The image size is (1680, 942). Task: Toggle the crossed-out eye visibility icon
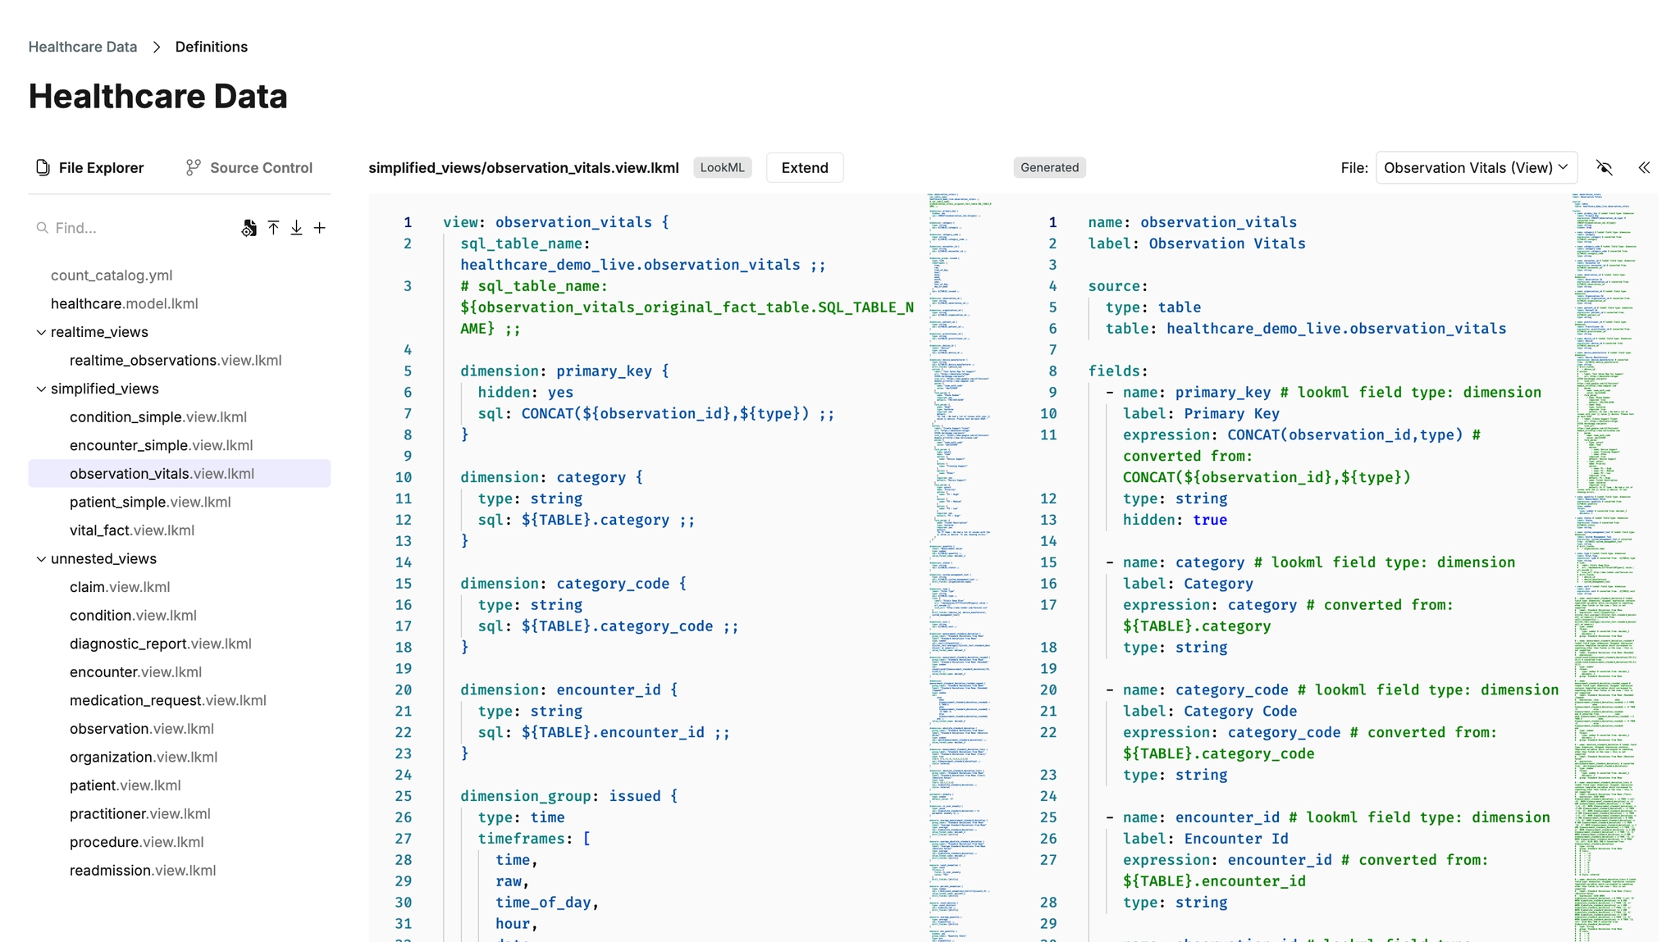pyautogui.click(x=1605, y=167)
